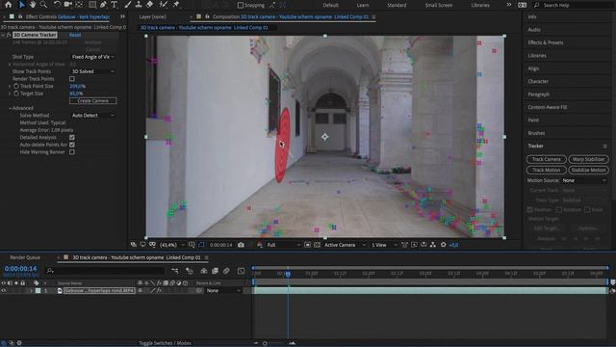The height and width of the screenshot is (347, 616).
Task: Click the Warp Stabilizer button
Action: (588, 159)
